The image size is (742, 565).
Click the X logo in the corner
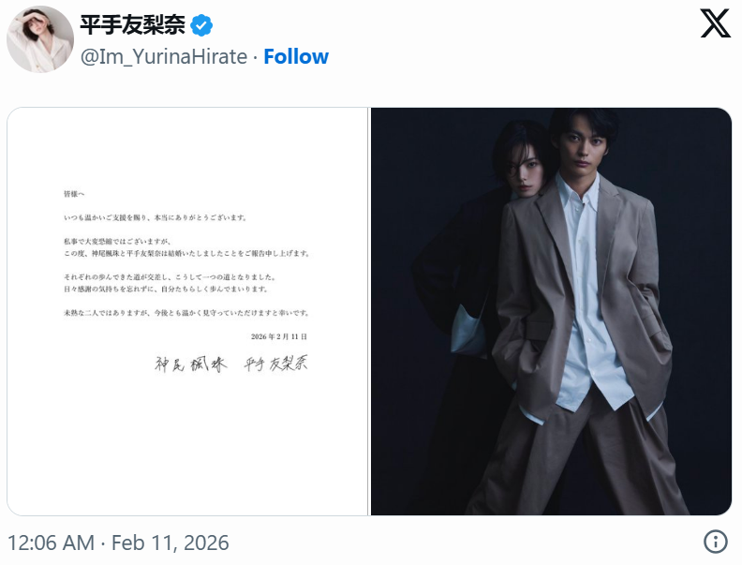pos(715,23)
